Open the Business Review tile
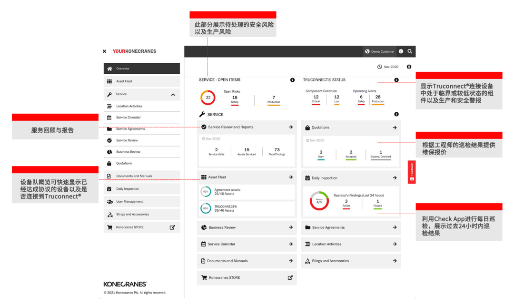 click(247, 227)
